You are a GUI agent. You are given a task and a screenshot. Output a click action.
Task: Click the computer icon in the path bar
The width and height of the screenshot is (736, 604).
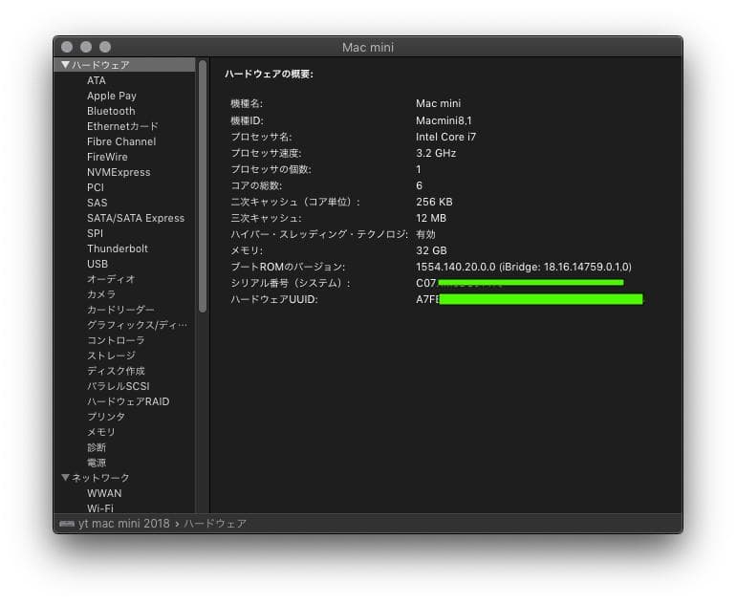click(67, 524)
